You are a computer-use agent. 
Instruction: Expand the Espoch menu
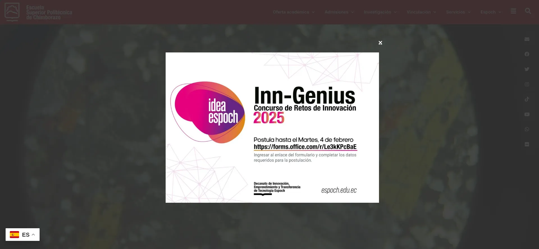click(491, 12)
